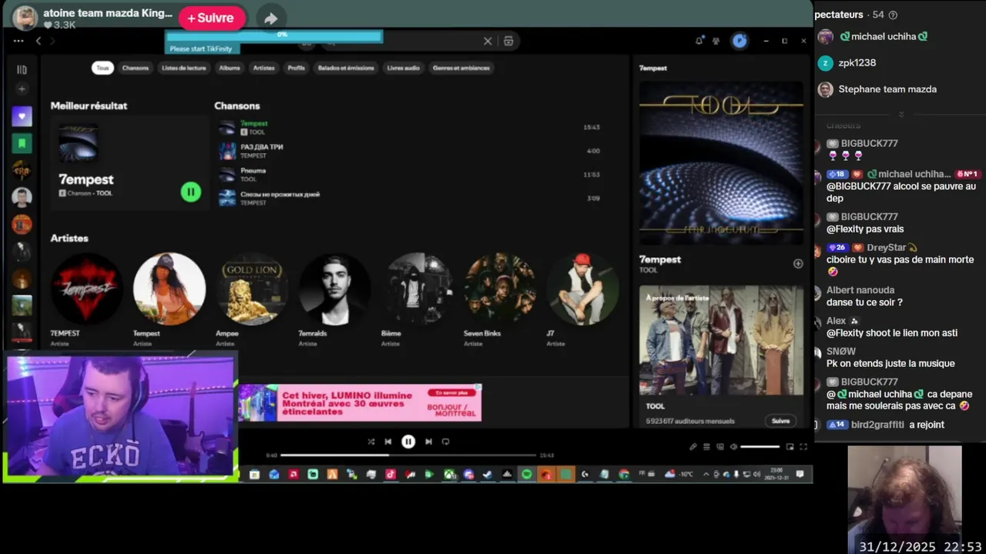
Task: Open Ampee artist Gold Lion thumbnail
Action: [x=252, y=289]
